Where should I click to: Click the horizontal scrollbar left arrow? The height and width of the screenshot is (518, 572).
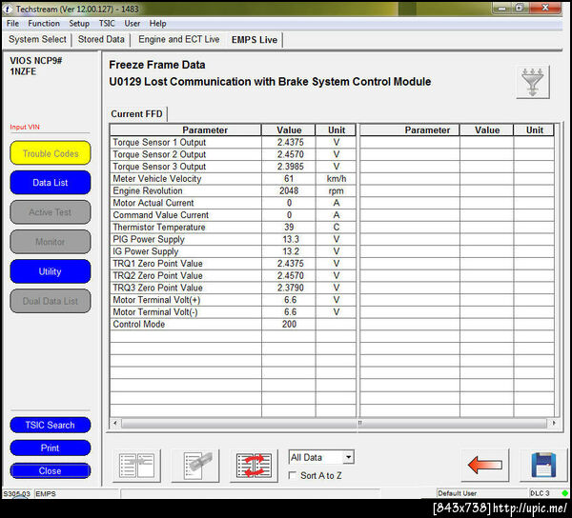tap(115, 424)
